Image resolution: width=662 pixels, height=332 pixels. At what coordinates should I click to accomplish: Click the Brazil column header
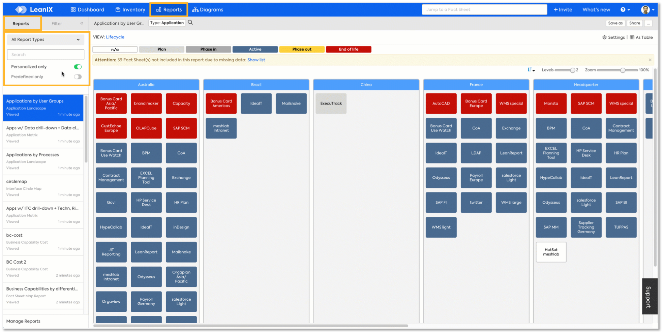coord(256,85)
